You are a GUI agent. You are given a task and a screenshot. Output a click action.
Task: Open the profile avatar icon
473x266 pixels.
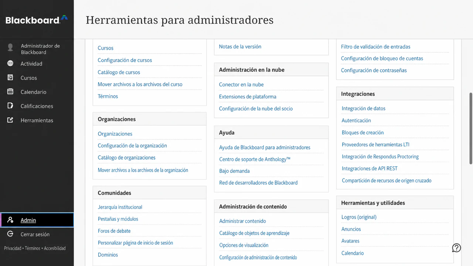10,47
